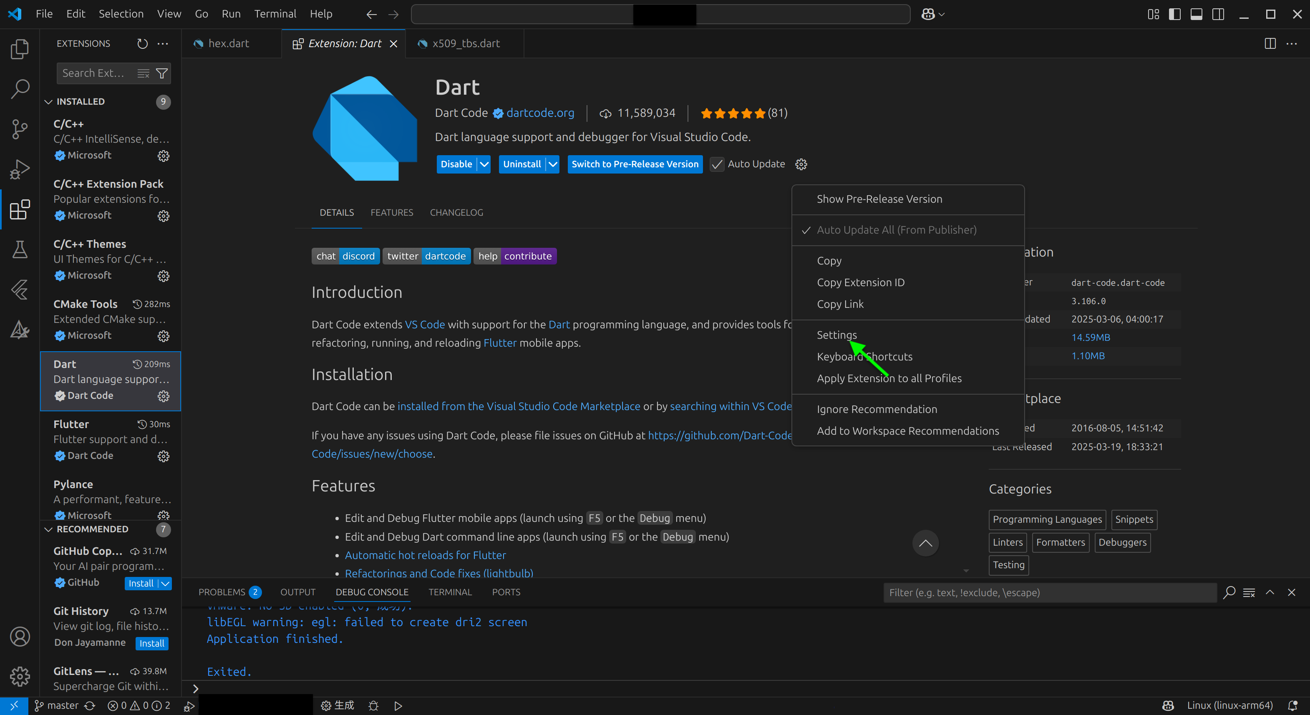The width and height of the screenshot is (1310, 715).
Task: Click in the debug console filter field
Action: pos(1050,592)
